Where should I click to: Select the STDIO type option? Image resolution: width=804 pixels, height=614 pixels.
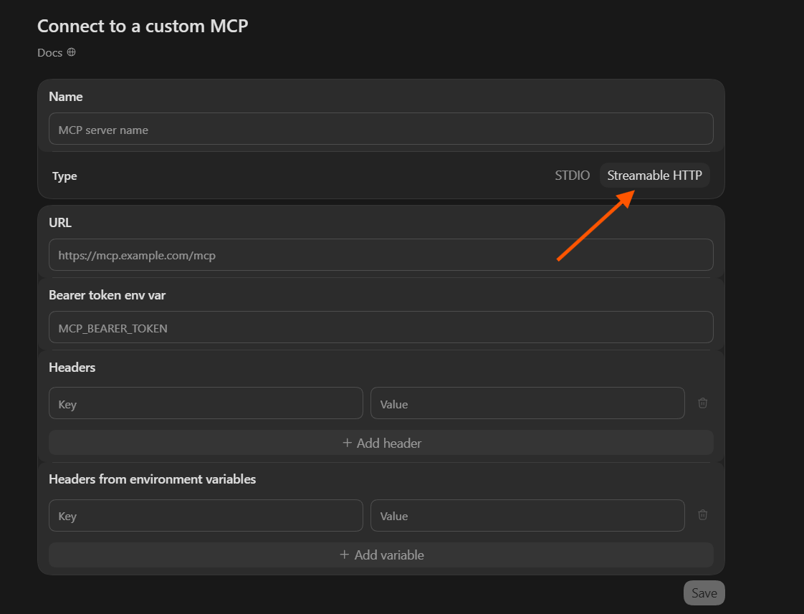click(573, 176)
